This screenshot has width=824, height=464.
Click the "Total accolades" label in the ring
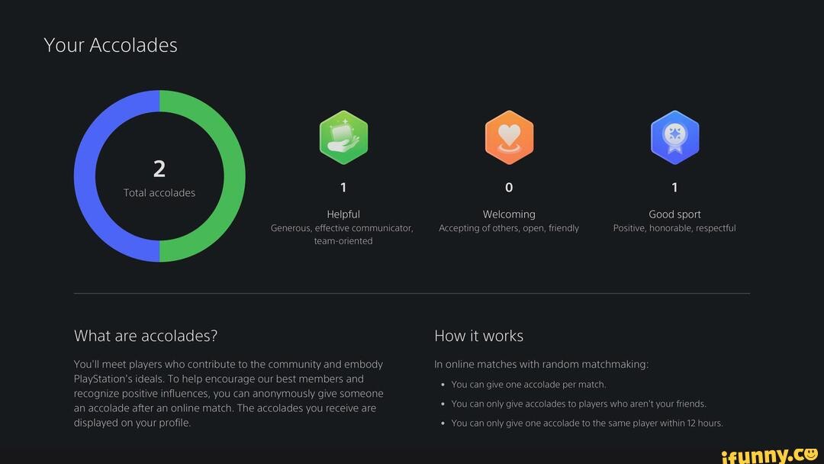pos(159,193)
